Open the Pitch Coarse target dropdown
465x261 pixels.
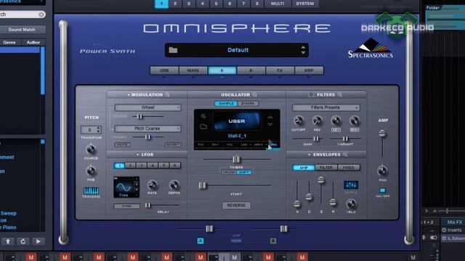(147, 128)
